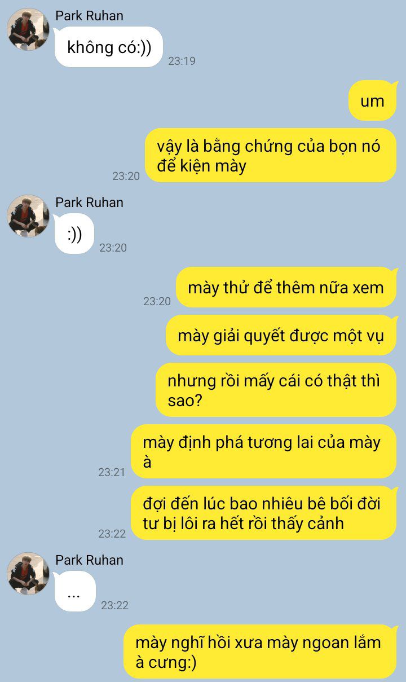The width and height of the screenshot is (406, 682).
Task: Select the "mày thử để thêm nữa xem" bubble
Action: pyautogui.click(x=286, y=287)
